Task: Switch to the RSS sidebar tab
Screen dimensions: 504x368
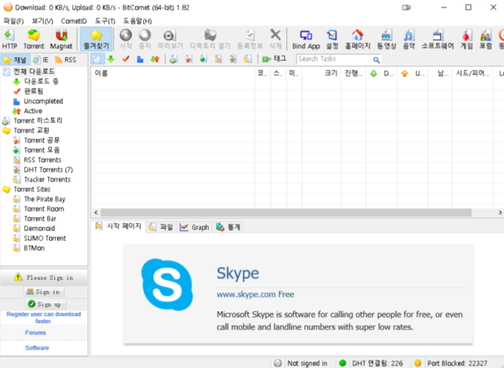Action: 65,60
